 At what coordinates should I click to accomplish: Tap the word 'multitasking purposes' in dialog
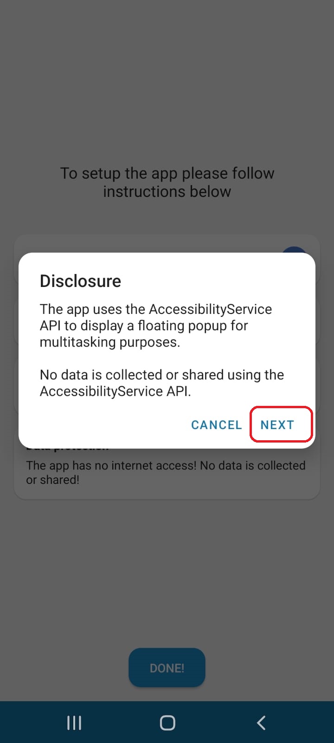[109, 342]
